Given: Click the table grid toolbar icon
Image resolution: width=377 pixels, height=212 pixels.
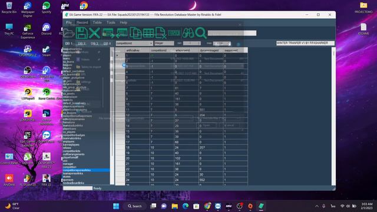Looking at the screenshot, I should [148, 33].
